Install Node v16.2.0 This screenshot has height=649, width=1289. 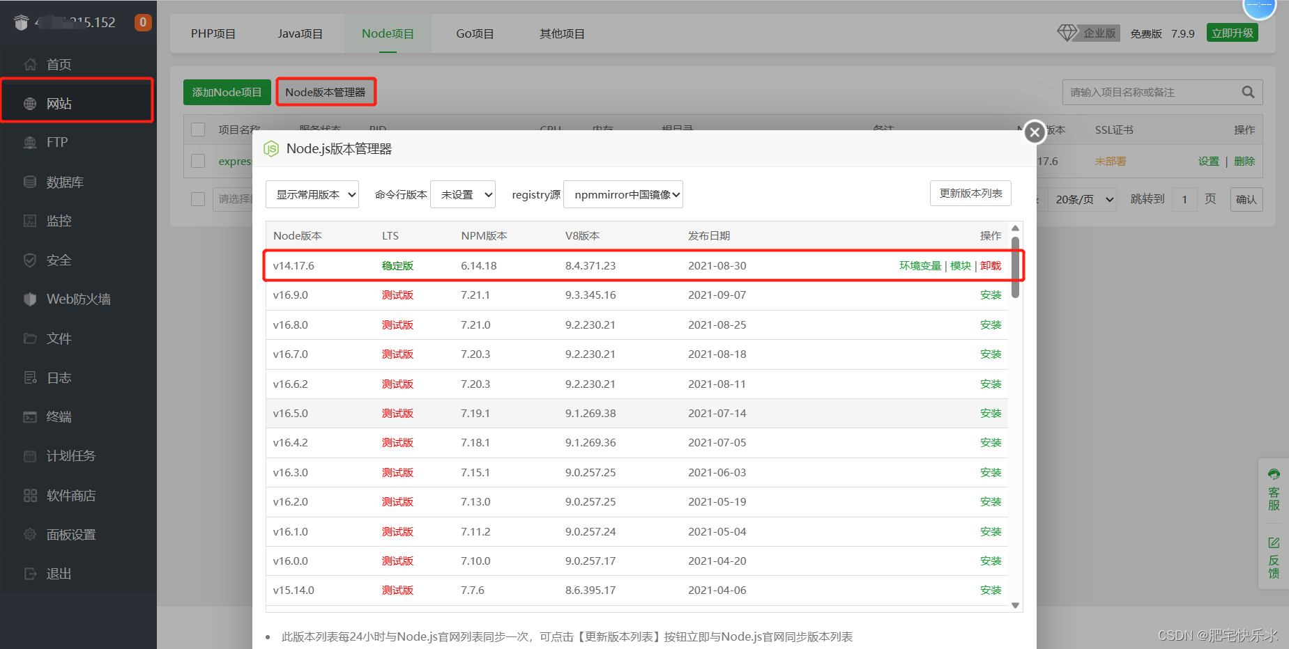991,502
